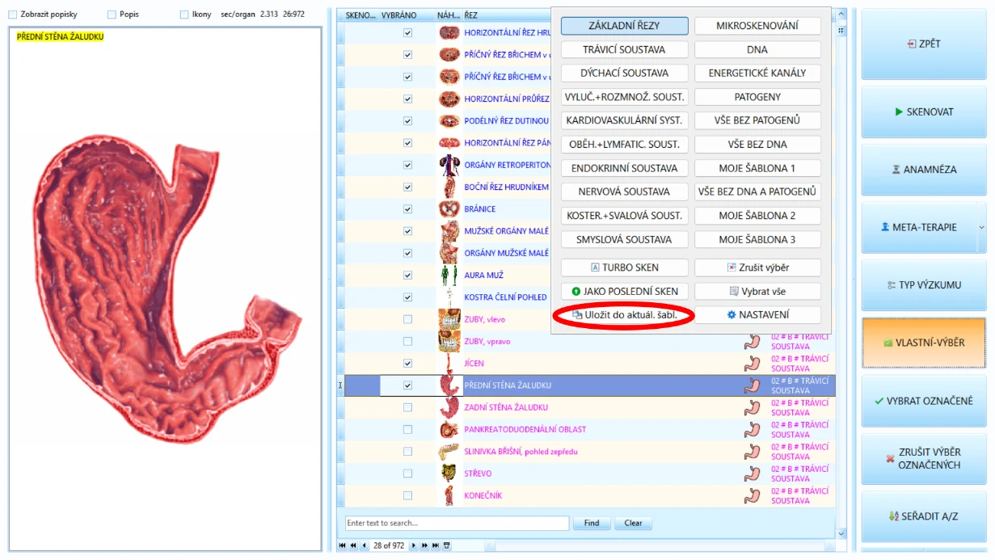
Task: Go to the last record in navigator
Action: pyautogui.click(x=436, y=546)
